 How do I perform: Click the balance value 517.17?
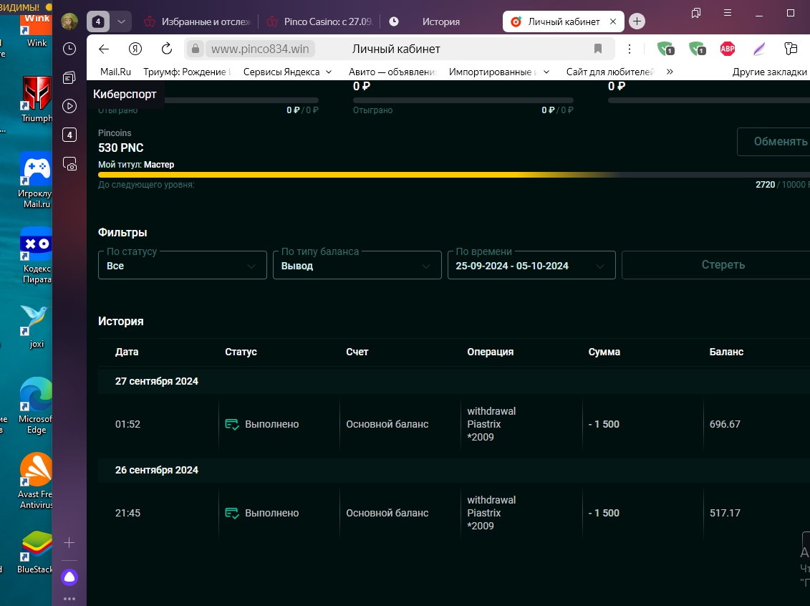click(725, 513)
